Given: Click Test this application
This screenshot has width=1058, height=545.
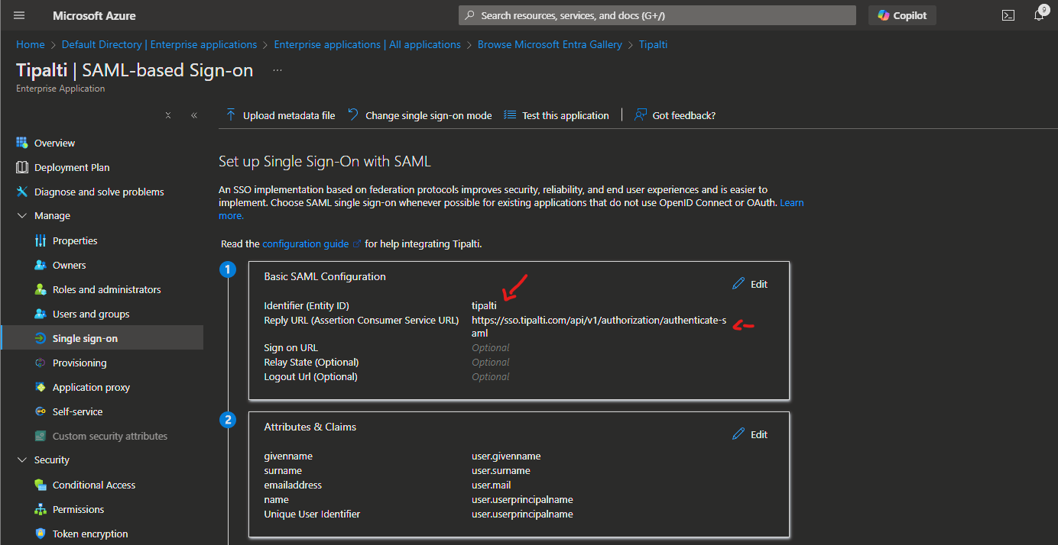Looking at the screenshot, I should click(557, 115).
